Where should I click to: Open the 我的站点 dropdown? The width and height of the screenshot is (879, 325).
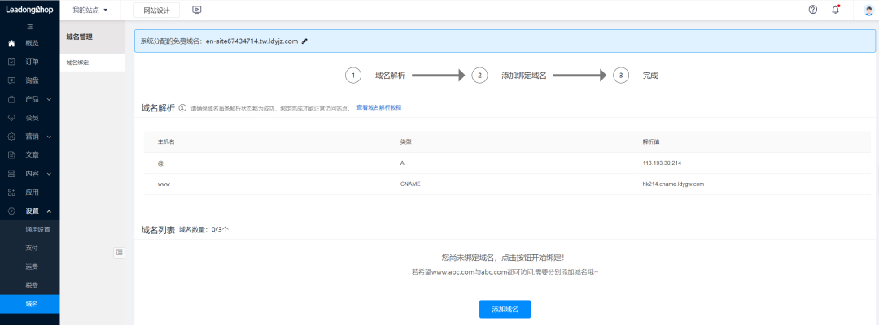coord(90,10)
